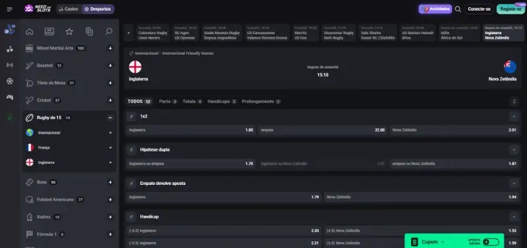This screenshot has height=248, width=527.
Task: Pin the Hipótese dupla market
Action: click(x=132, y=150)
